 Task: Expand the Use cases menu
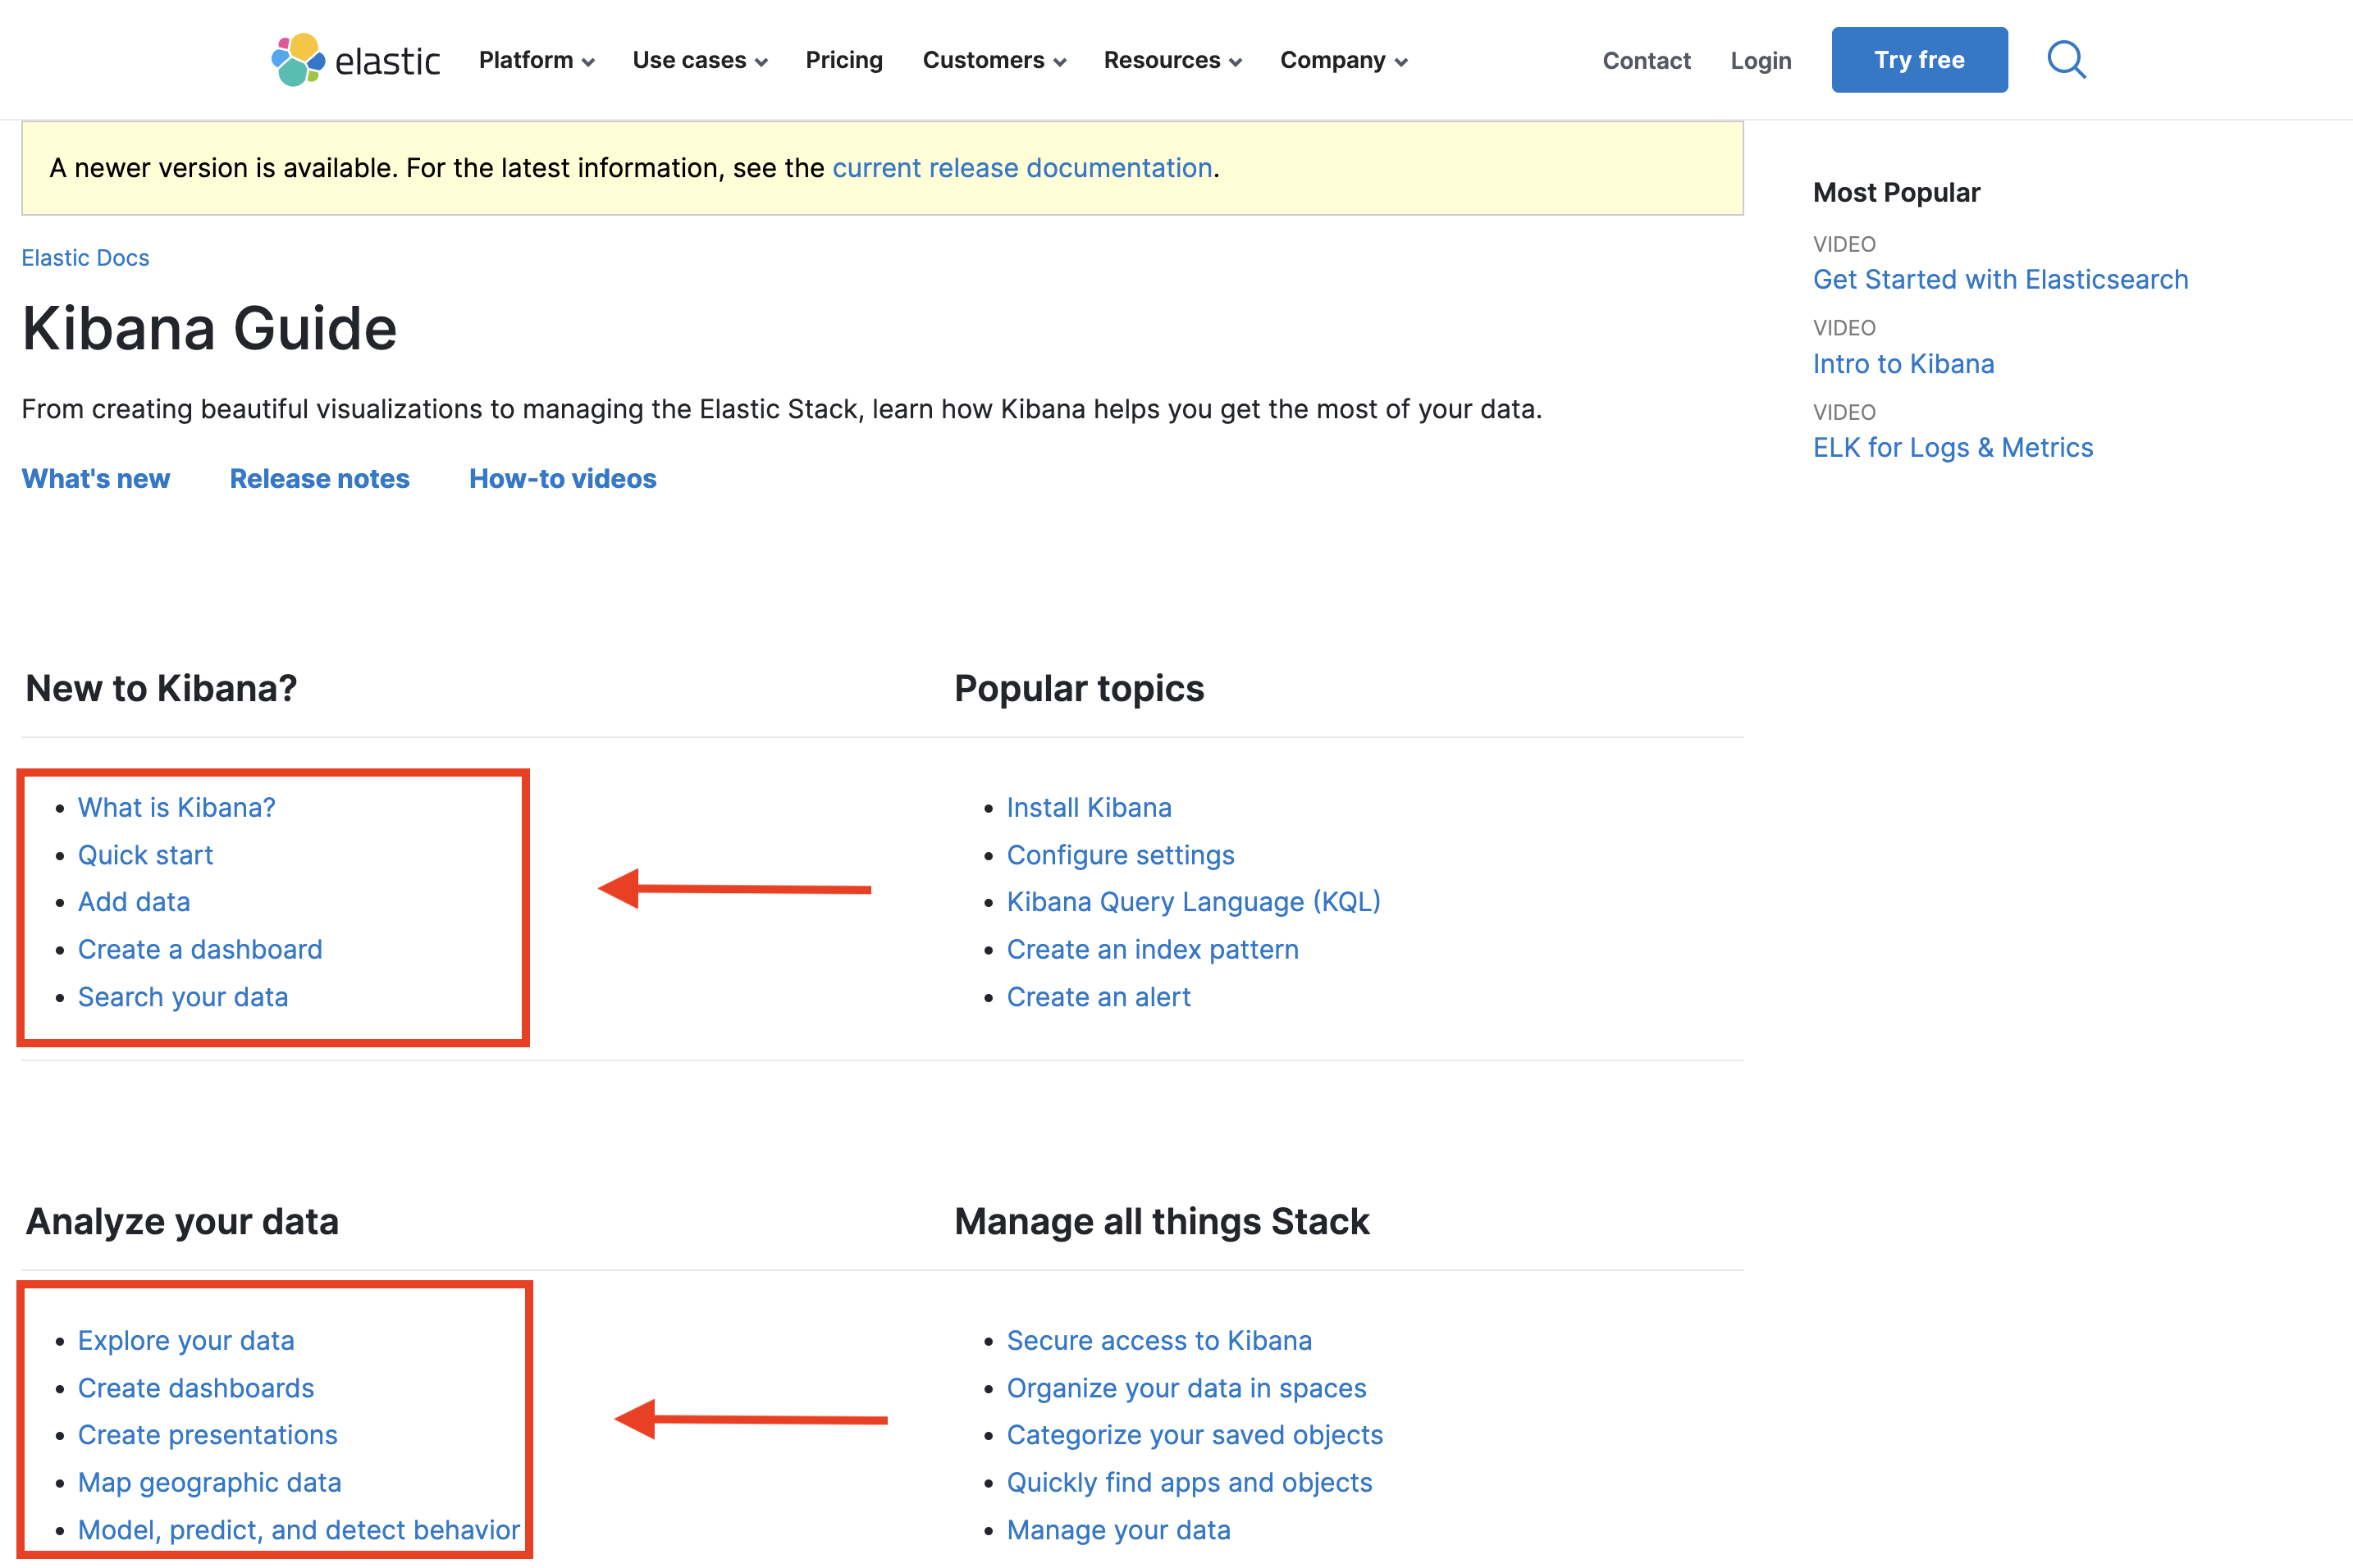pyautogui.click(x=699, y=60)
